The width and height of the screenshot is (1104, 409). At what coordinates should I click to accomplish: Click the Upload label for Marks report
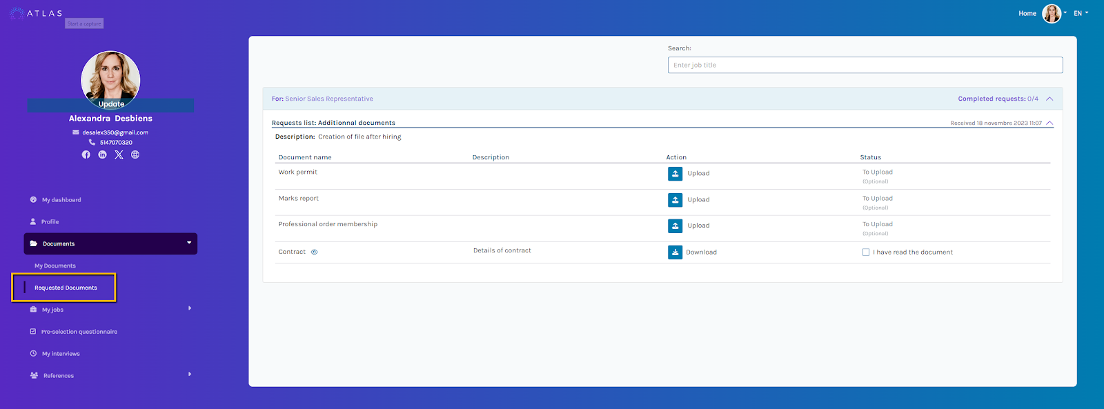tap(698, 200)
